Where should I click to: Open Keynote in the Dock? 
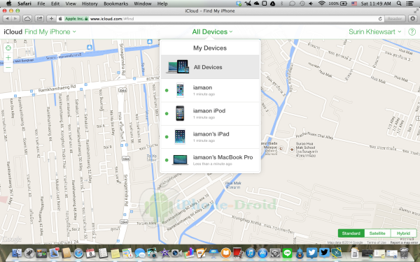(213, 253)
